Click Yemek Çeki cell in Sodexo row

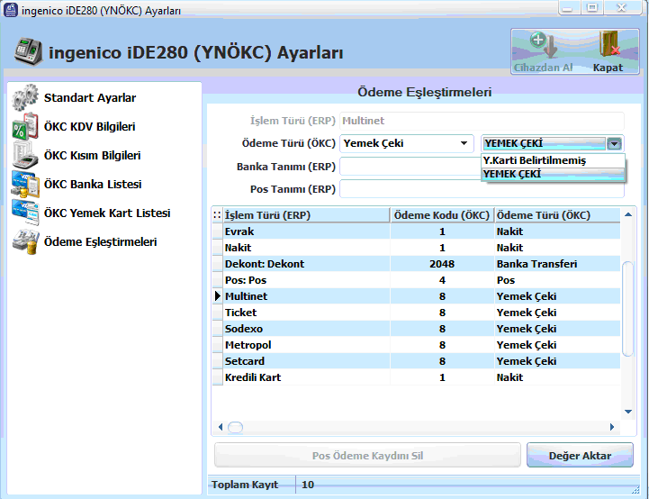coord(557,329)
